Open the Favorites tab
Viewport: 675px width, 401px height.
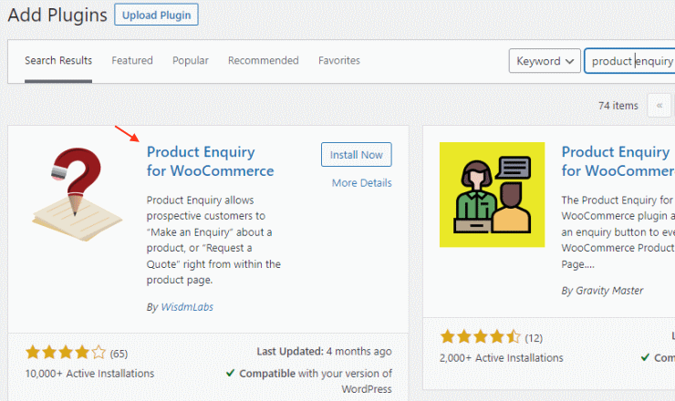[x=339, y=60]
